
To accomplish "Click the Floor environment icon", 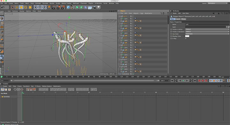I will (x=90, y=7).
